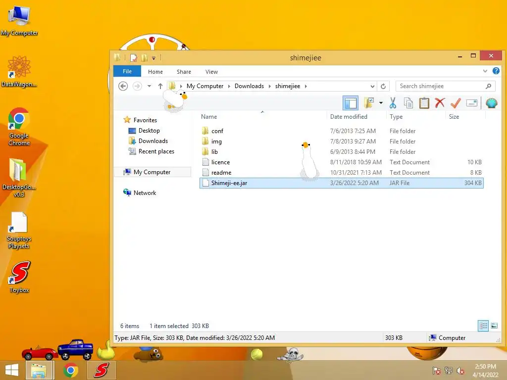Sort files by Date modified column
Screen dimensions: 507x380
349,117
